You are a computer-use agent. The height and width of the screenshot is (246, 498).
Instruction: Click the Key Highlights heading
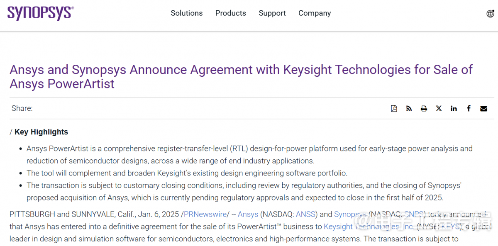pyautogui.click(x=41, y=132)
